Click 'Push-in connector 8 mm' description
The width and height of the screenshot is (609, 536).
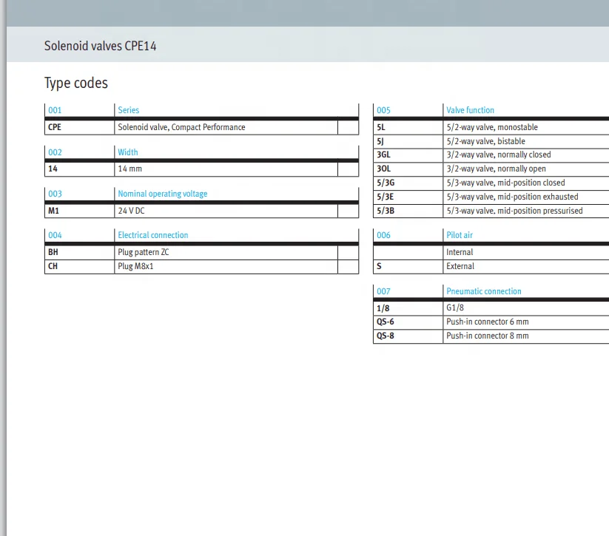click(x=488, y=336)
